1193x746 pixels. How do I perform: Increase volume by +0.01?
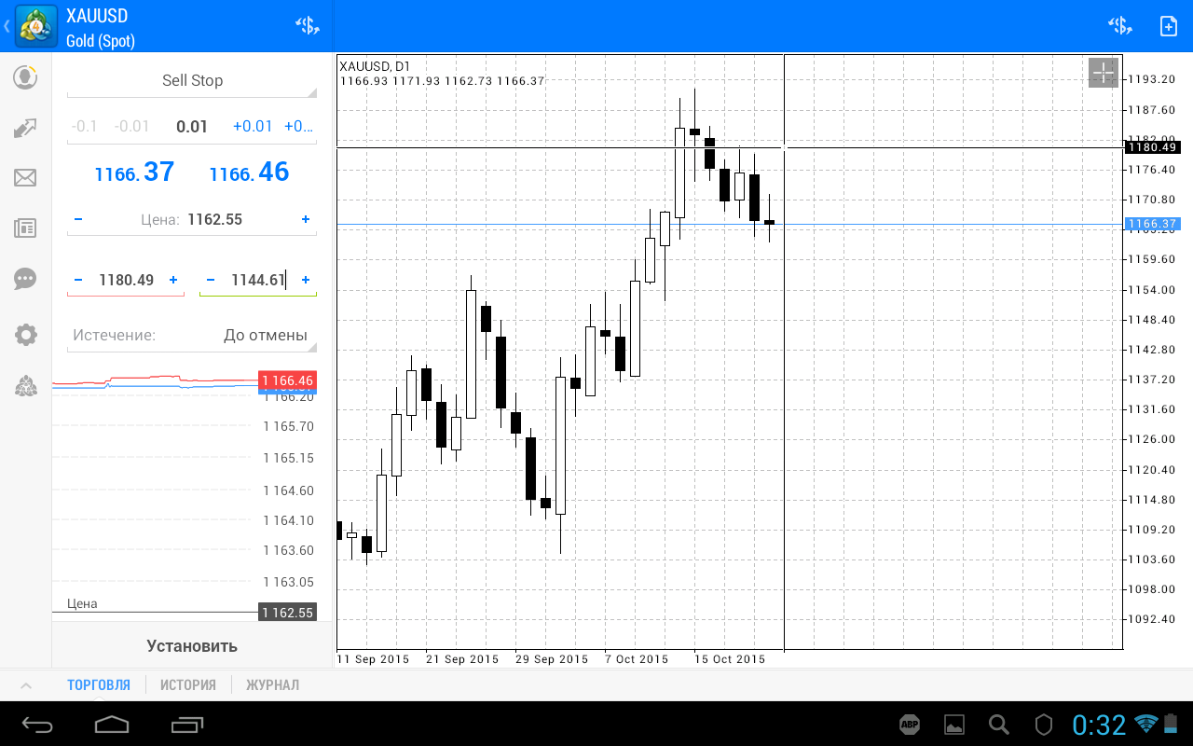(253, 126)
